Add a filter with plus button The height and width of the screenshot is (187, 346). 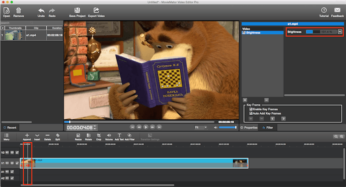[245, 100]
